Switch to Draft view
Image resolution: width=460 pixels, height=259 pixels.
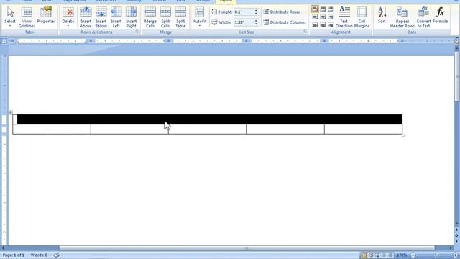[x=390, y=255]
